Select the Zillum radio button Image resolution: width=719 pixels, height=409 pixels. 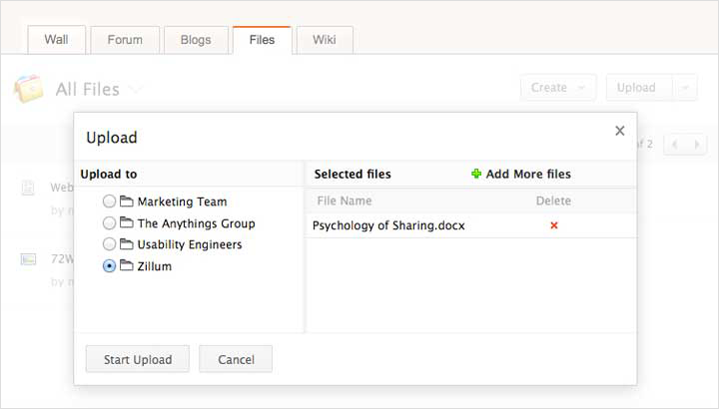[x=109, y=266]
